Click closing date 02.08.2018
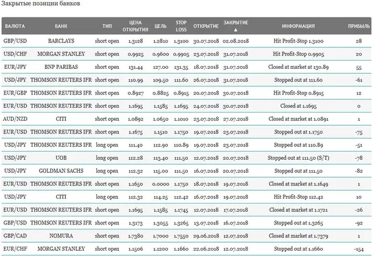The height and width of the screenshot is (256, 373). [x=235, y=41]
